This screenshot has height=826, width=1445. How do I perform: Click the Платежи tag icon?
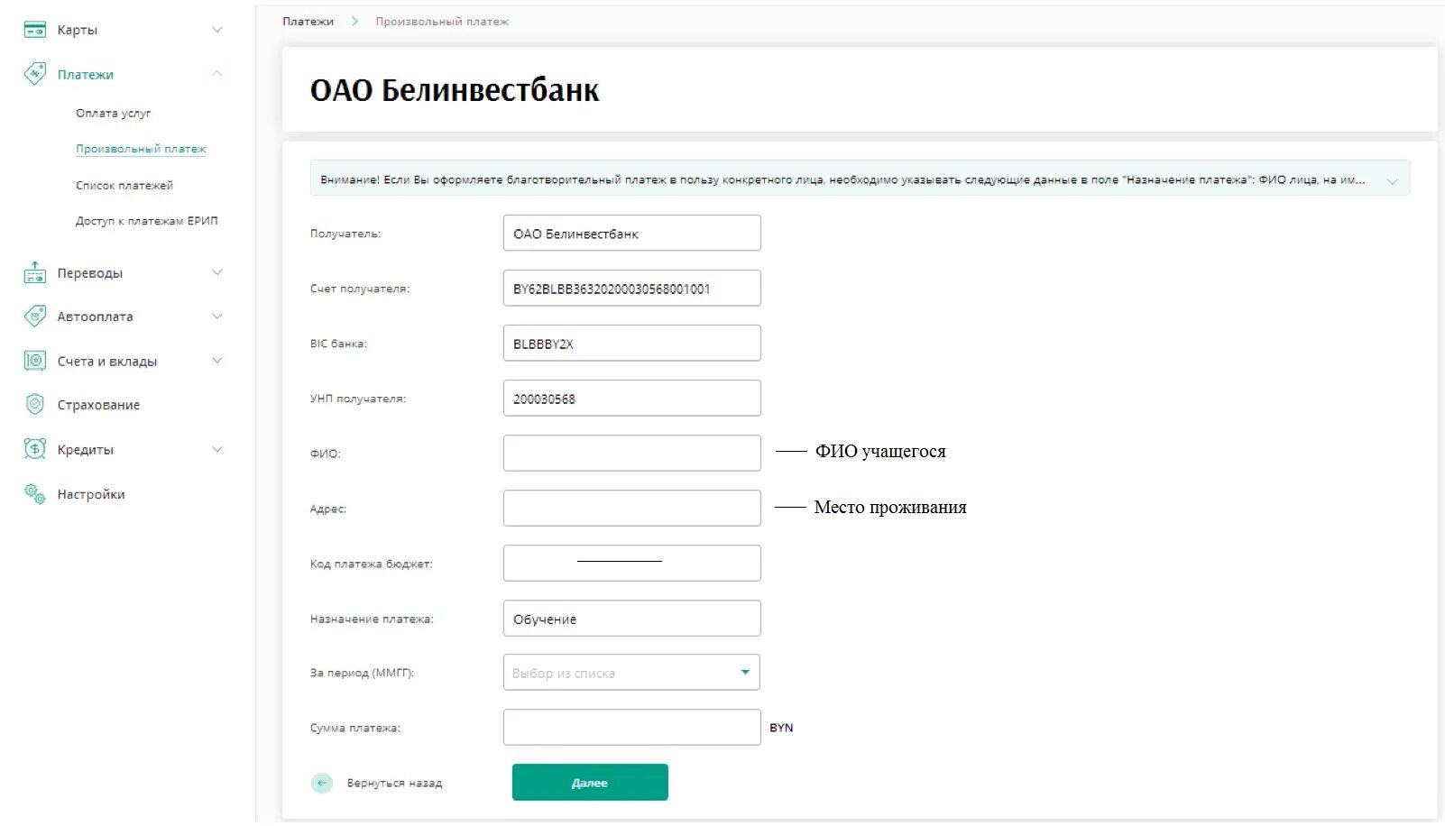pyautogui.click(x=34, y=74)
